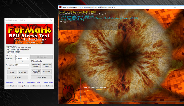The width and height of the screenshot is (184, 106).
Task: Enable the Fullscreen checkbox
Action: tap(16, 56)
